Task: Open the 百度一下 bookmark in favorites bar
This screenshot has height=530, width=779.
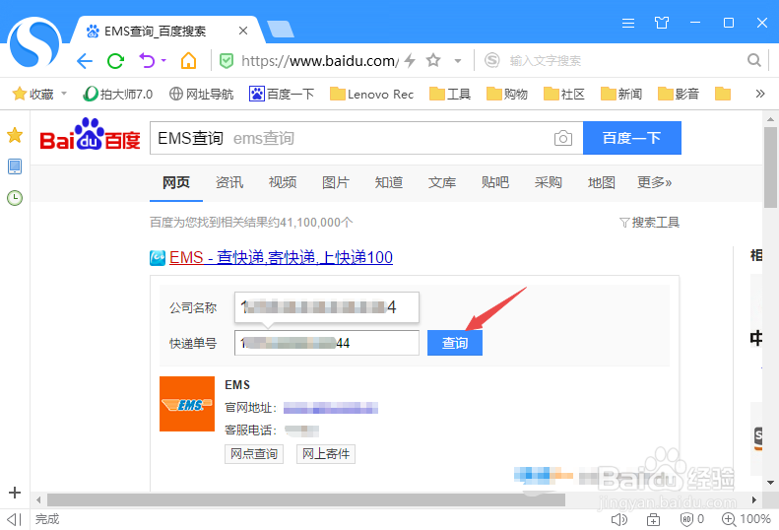Action: 282,94
